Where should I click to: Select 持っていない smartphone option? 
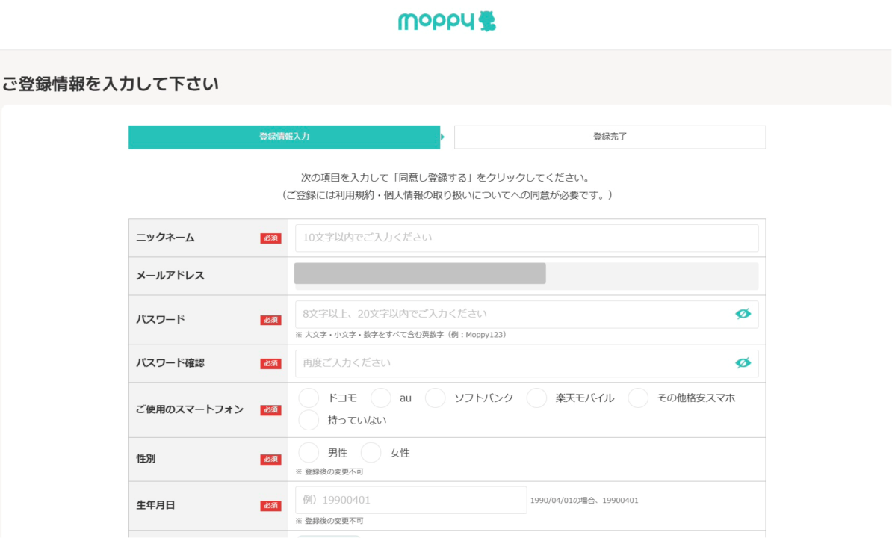pos(309,421)
